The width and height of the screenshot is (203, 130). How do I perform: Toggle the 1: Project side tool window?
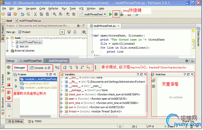point(3,33)
